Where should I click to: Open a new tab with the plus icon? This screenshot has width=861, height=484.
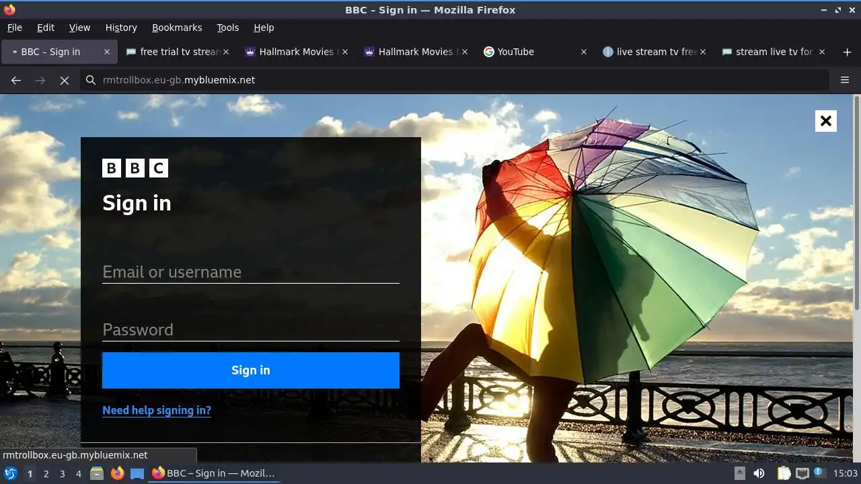(x=847, y=52)
